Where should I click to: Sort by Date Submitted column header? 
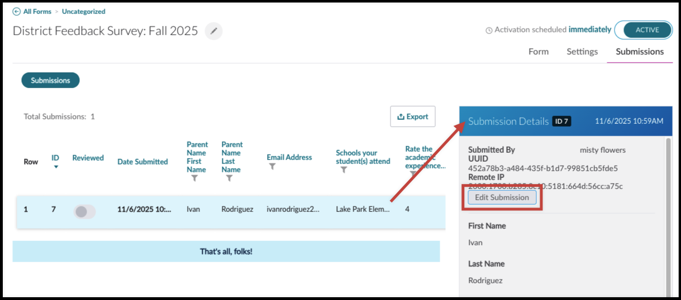[x=142, y=162]
